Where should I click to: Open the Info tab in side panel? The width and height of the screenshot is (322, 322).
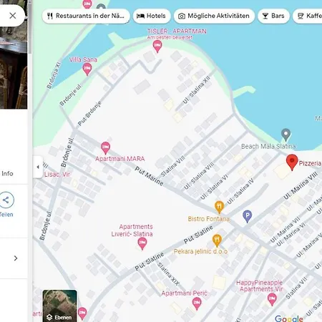click(x=7, y=173)
